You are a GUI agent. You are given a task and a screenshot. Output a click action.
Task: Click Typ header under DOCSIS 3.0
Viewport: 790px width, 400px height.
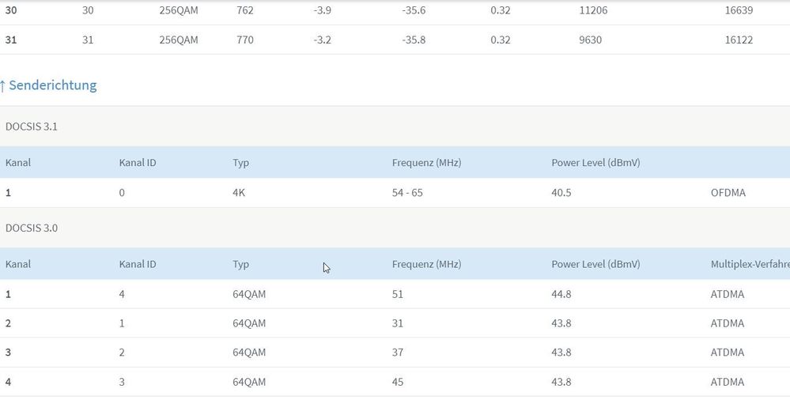click(x=241, y=264)
